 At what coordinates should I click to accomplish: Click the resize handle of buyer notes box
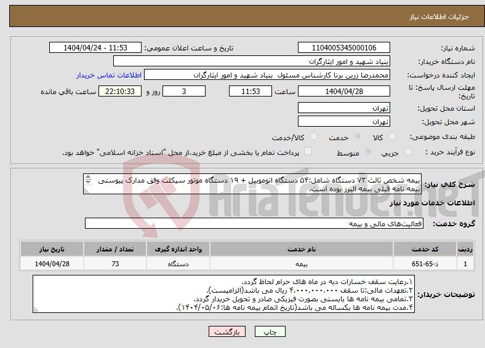coord(36,309)
